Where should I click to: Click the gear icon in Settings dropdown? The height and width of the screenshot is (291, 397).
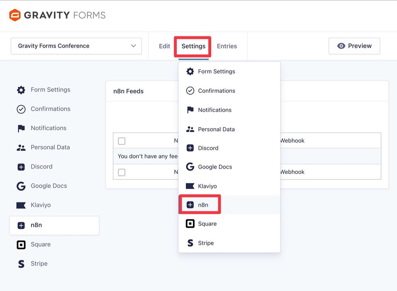point(190,71)
